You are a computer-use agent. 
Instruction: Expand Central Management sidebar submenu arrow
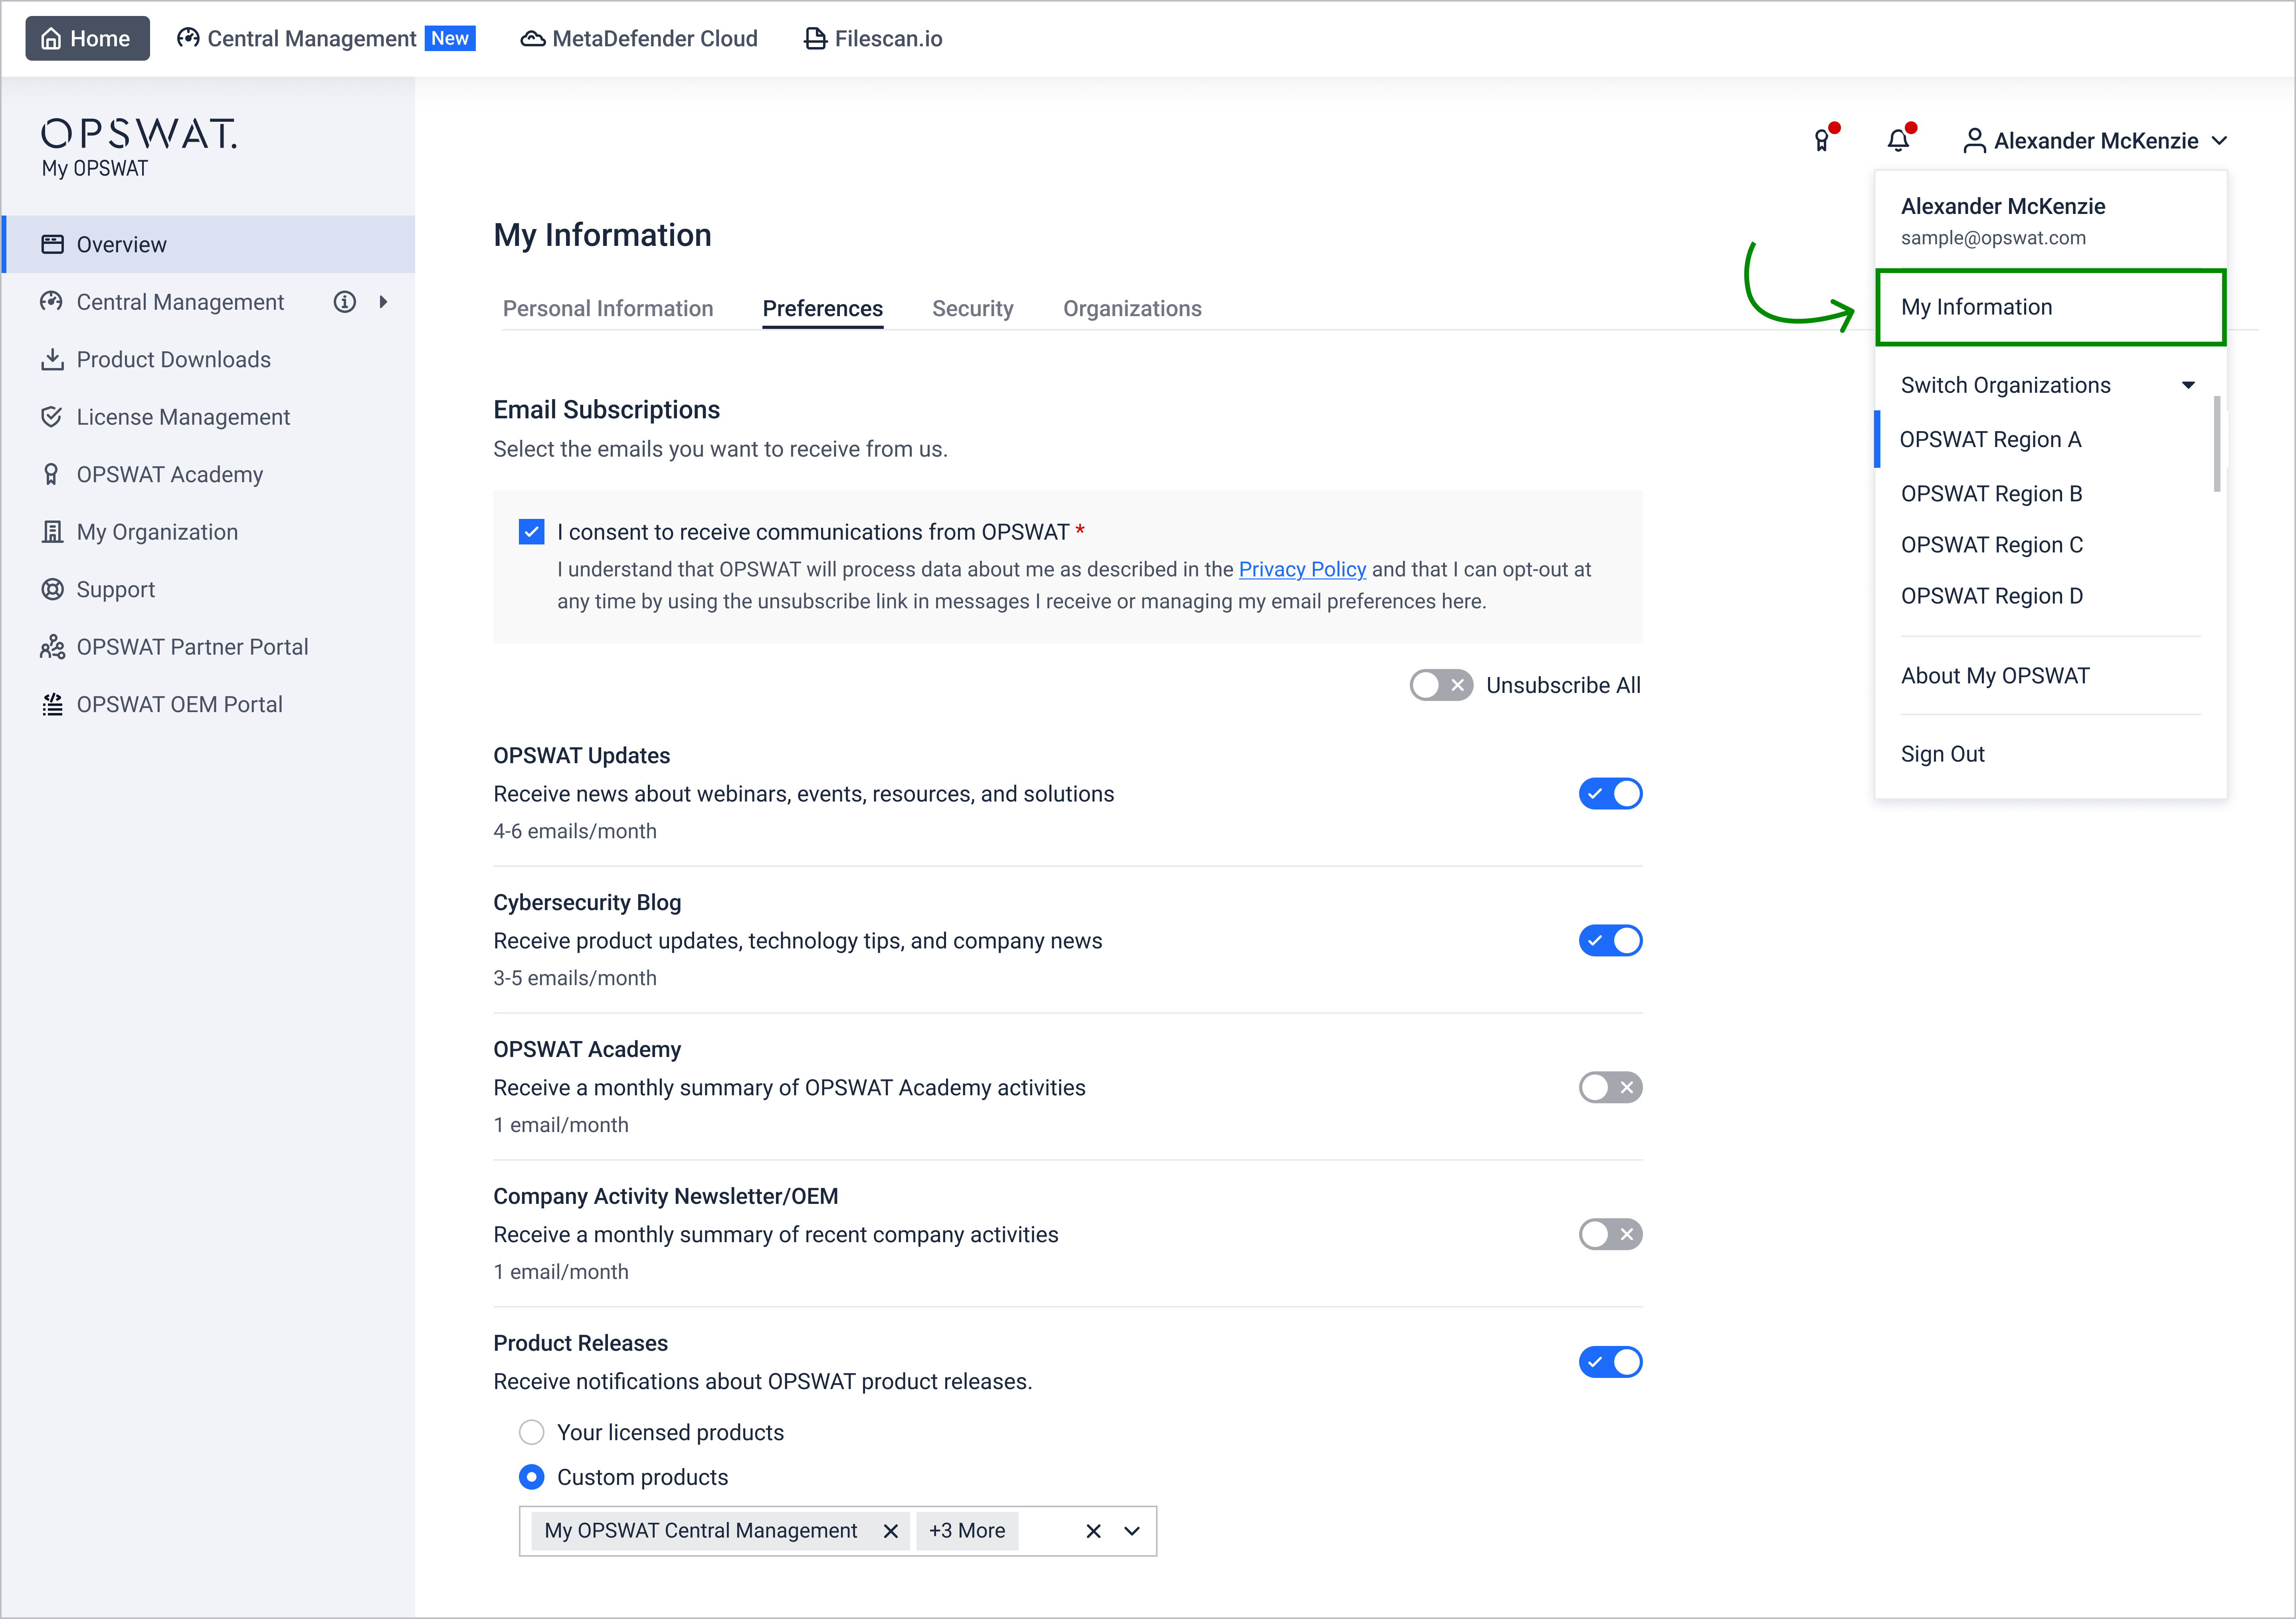point(383,302)
